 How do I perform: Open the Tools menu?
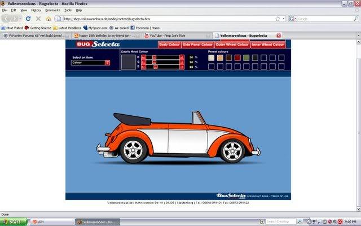(x=68, y=10)
